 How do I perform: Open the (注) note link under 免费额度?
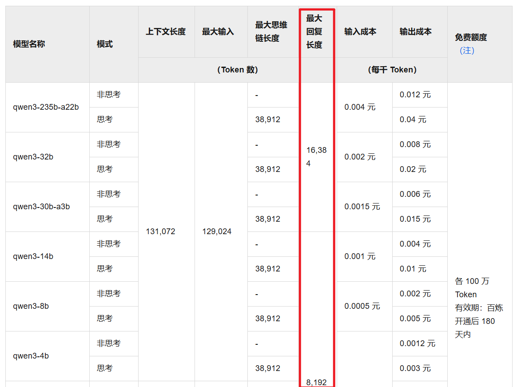pos(467,51)
